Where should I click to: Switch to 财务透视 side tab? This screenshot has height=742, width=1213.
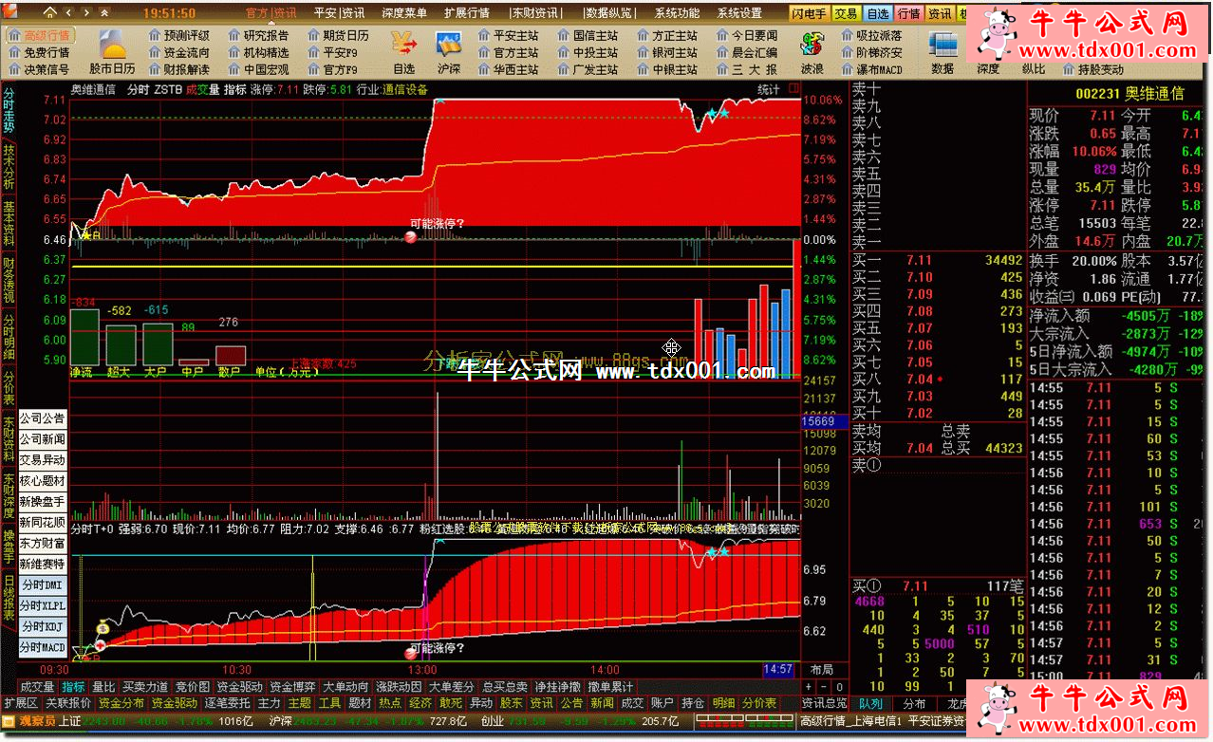click(9, 282)
